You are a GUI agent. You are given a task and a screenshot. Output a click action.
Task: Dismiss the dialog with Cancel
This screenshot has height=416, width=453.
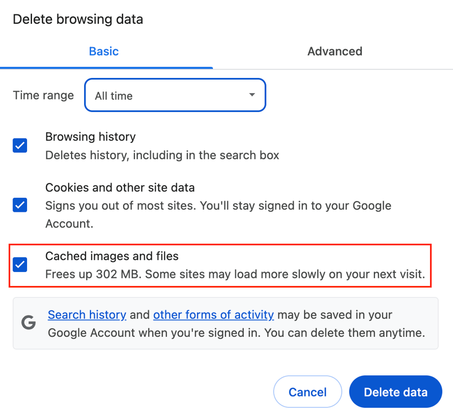click(x=307, y=392)
